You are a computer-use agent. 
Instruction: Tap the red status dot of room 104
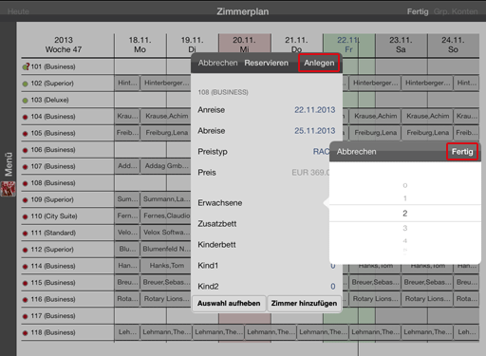click(x=25, y=117)
